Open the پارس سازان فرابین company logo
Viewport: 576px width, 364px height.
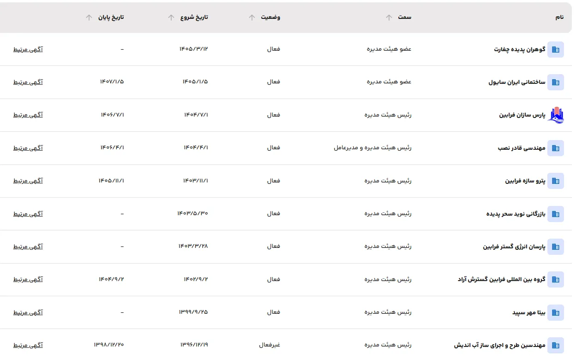(x=556, y=115)
